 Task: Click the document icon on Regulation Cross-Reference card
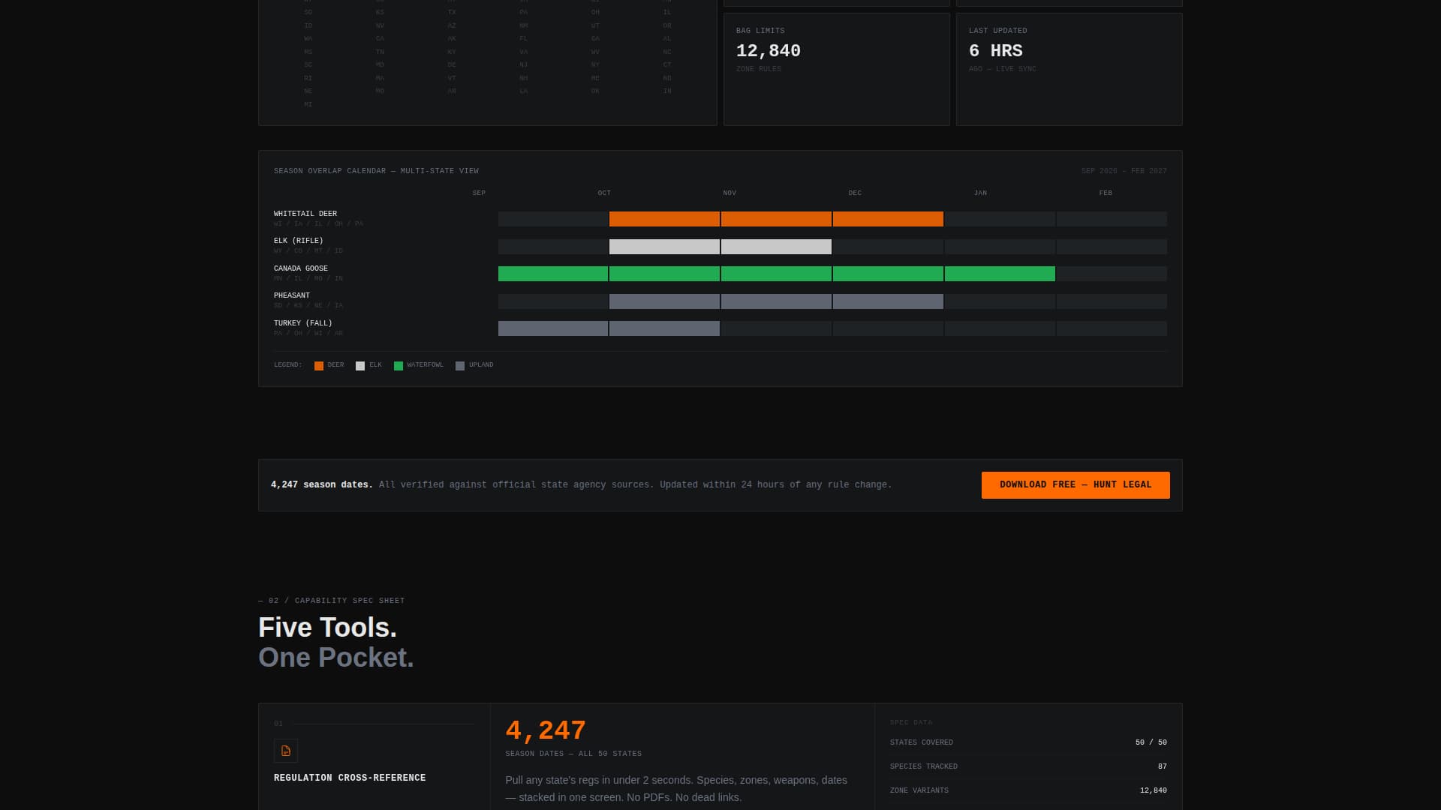[x=286, y=751]
